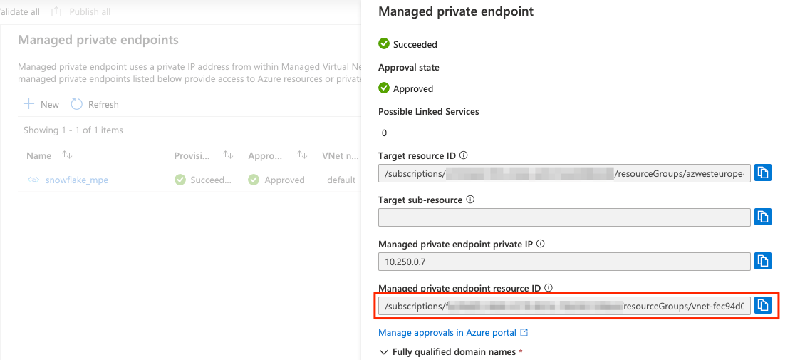Collapse the Fully qualified domain names section
This screenshot has width=800, height=360.
point(383,352)
